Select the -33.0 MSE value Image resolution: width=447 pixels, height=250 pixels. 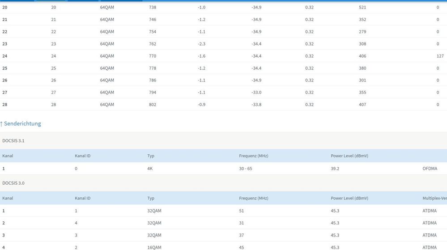click(256, 93)
